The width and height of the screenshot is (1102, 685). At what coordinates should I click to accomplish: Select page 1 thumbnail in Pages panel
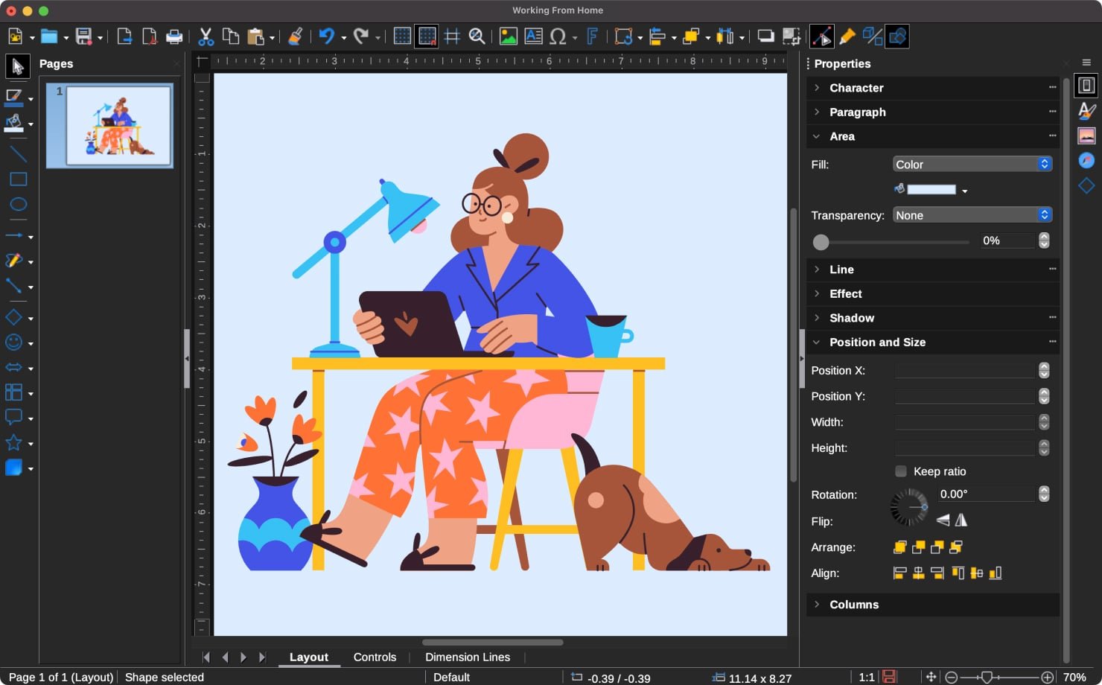(118, 125)
